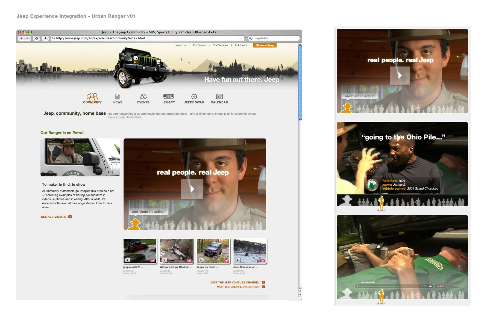Image resolution: width=487 pixels, height=314 pixels.
Task: Click arrow icon next to Flickr Group link
Action: [x=263, y=287]
